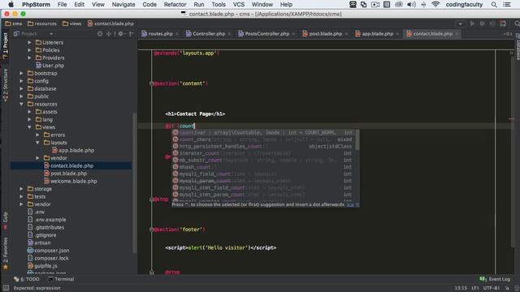Image resolution: width=520 pixels, height=292 pixels.
Task: Click the views breadcrumb
Action: click(72, 24)
